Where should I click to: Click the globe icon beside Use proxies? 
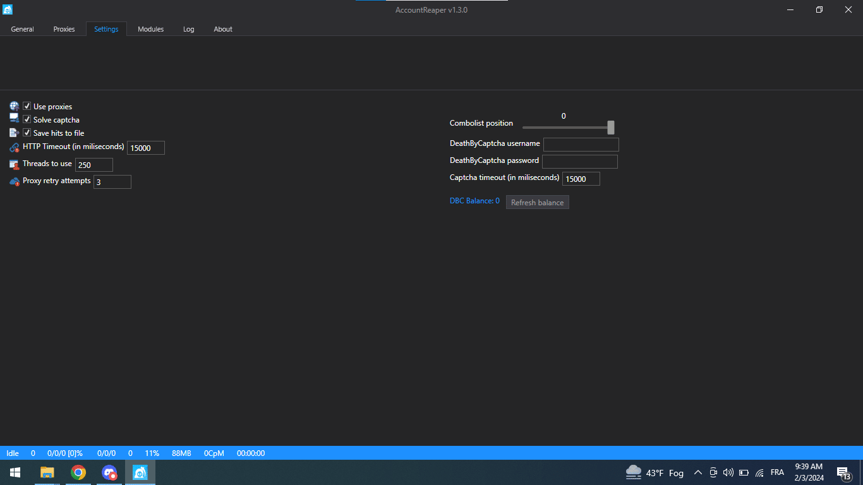tap(15, 106)
